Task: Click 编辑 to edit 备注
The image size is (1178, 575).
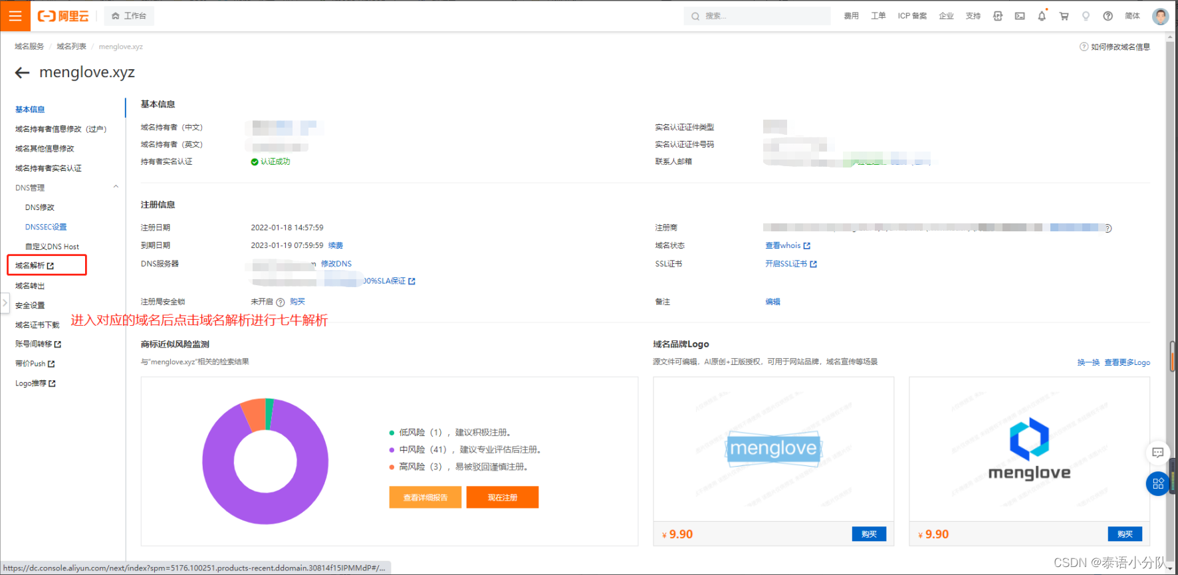Action: [x=772, y=302]
